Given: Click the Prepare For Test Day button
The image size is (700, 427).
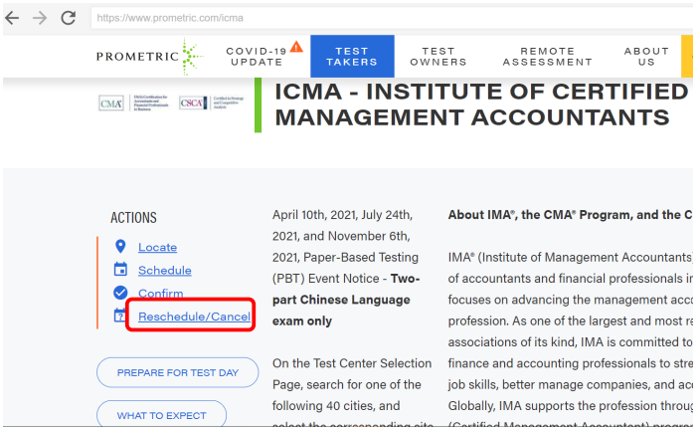Looking at the screenshot, I should tap(178, 372).
